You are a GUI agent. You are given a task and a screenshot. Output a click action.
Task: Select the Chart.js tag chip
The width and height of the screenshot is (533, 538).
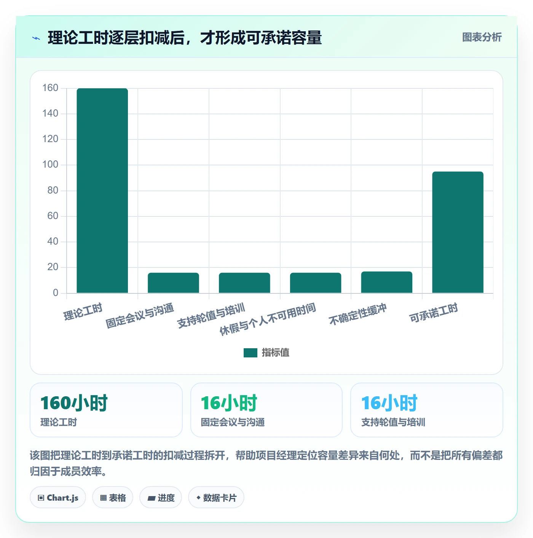pos(58,498)
